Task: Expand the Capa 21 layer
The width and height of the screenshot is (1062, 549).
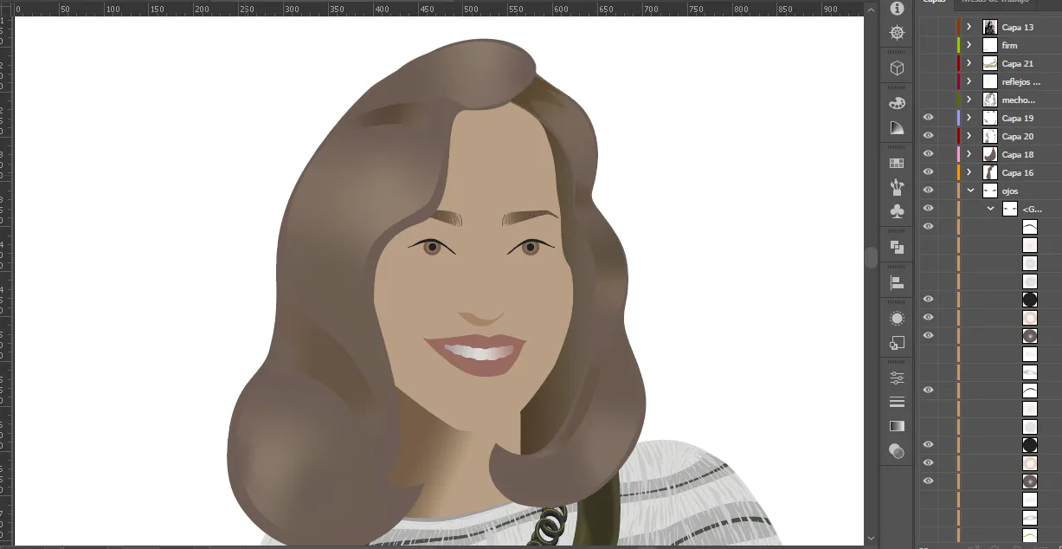Action: 969,63
